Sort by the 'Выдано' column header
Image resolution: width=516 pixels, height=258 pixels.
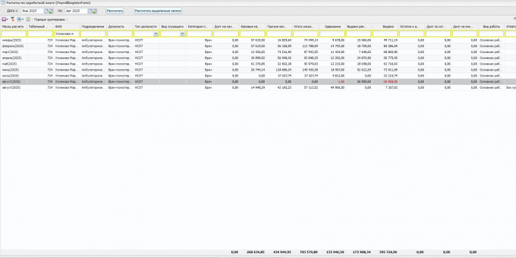(x=385, y=26)
